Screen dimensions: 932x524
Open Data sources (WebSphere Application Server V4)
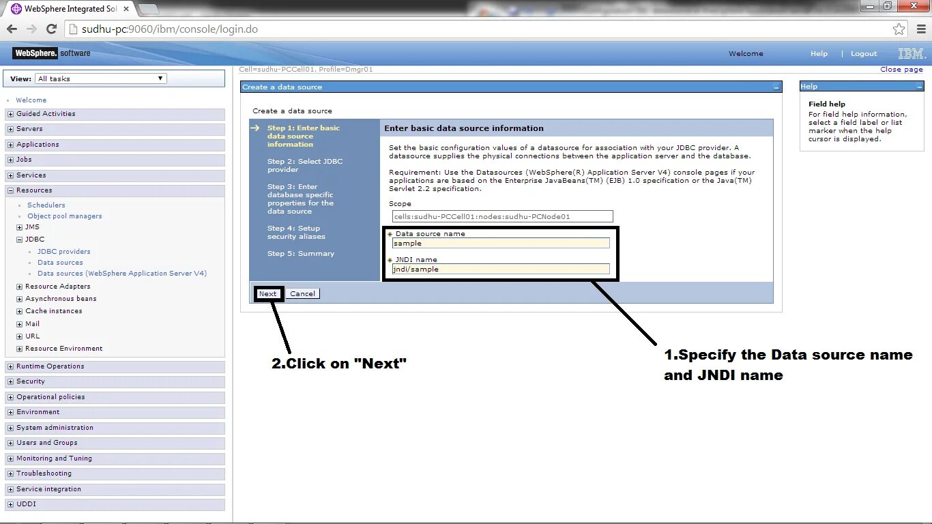(122, 274)
